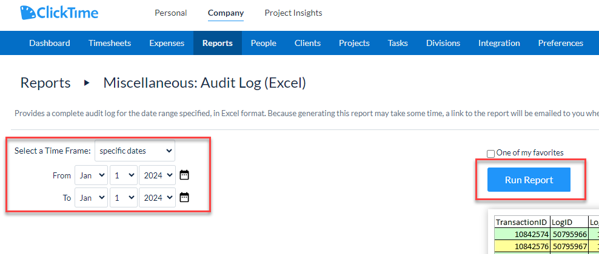
Task: Open the Tasks tab
Action: [x=398, y=43]
